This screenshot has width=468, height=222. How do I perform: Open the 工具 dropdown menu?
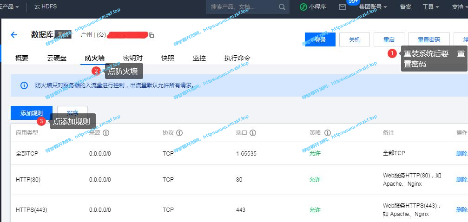(431, 7)
